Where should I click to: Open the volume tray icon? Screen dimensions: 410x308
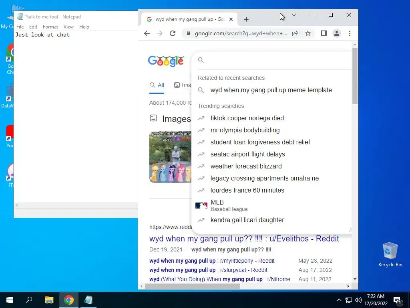click(358, 300)
